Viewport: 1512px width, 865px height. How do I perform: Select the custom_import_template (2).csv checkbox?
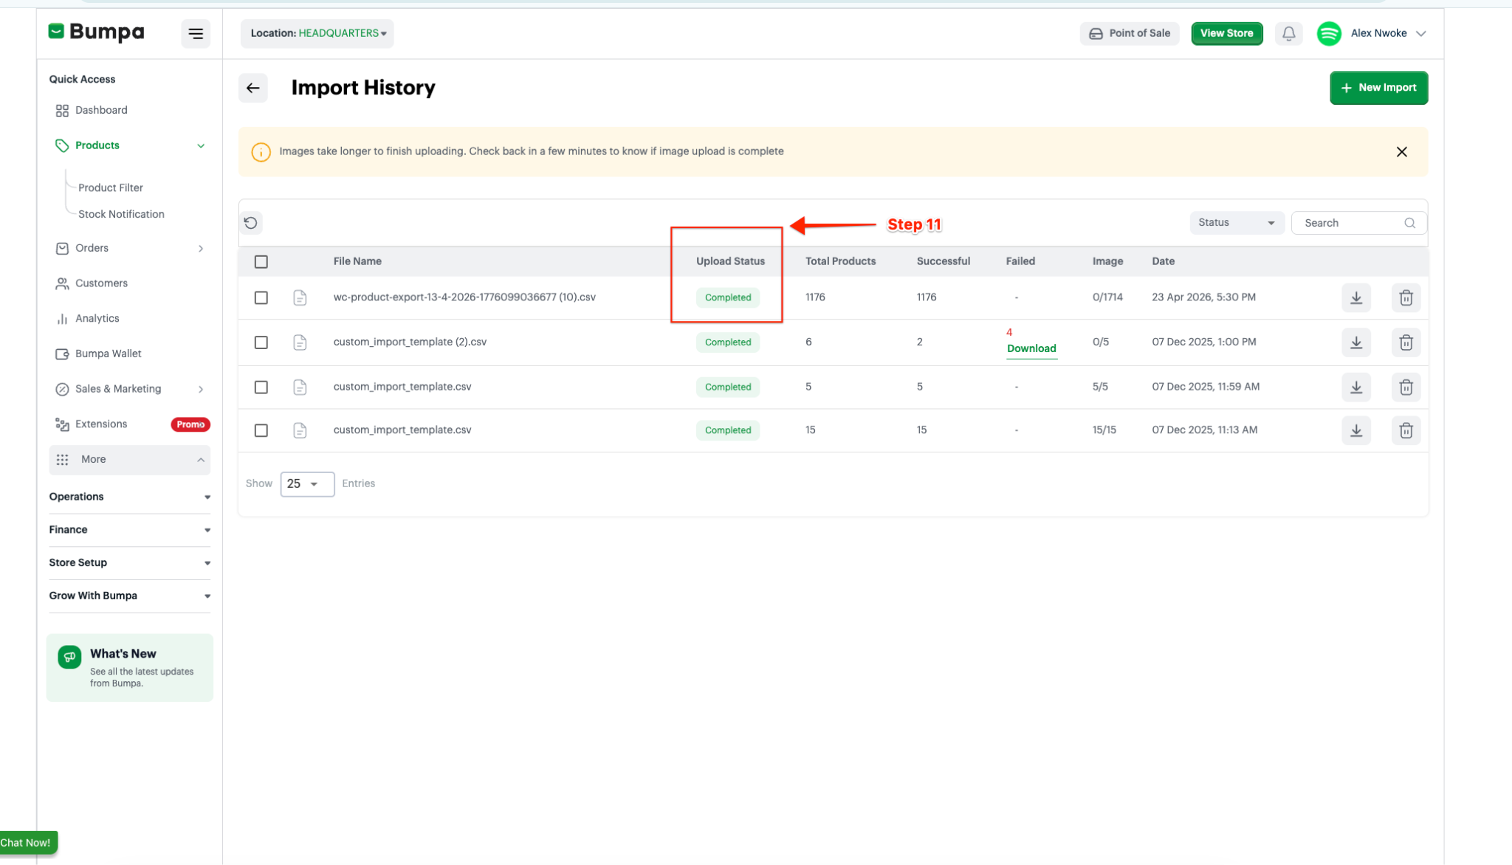tap(261, 342)
